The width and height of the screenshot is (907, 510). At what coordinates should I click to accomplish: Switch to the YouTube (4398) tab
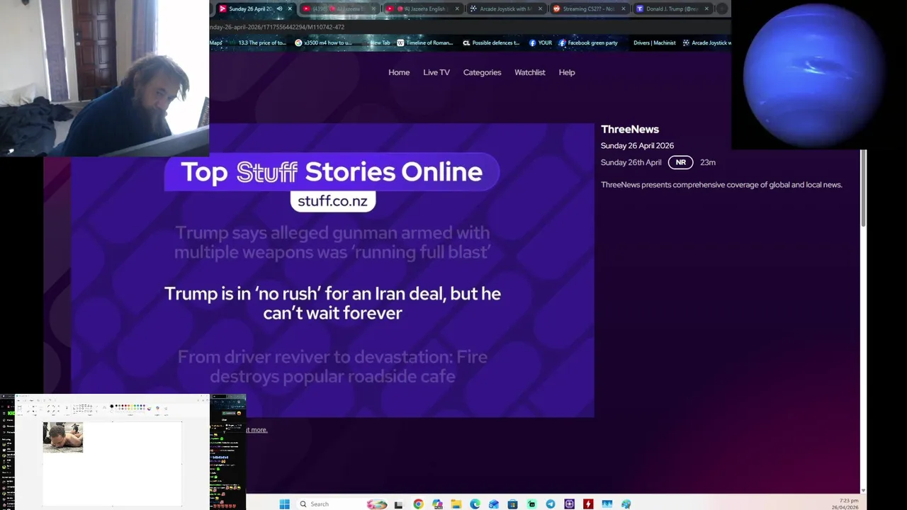340,9
